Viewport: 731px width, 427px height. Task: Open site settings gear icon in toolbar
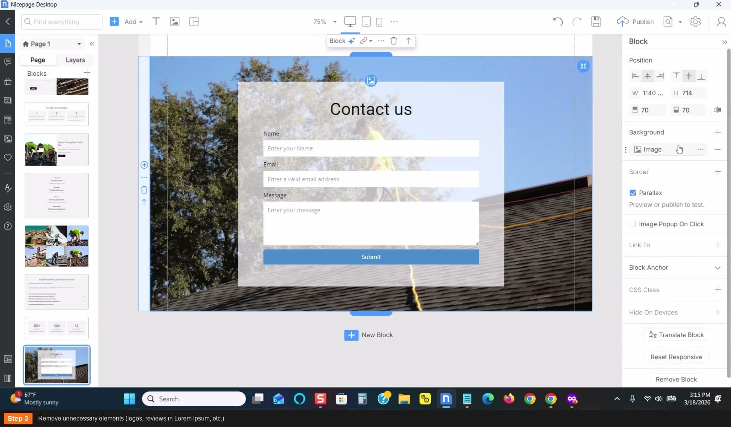[695, 21]
